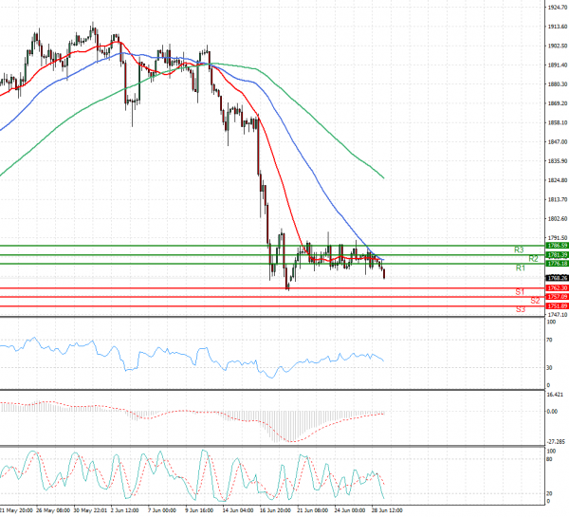Click the 1791.50 price axis value

click(x=558, y=238)
